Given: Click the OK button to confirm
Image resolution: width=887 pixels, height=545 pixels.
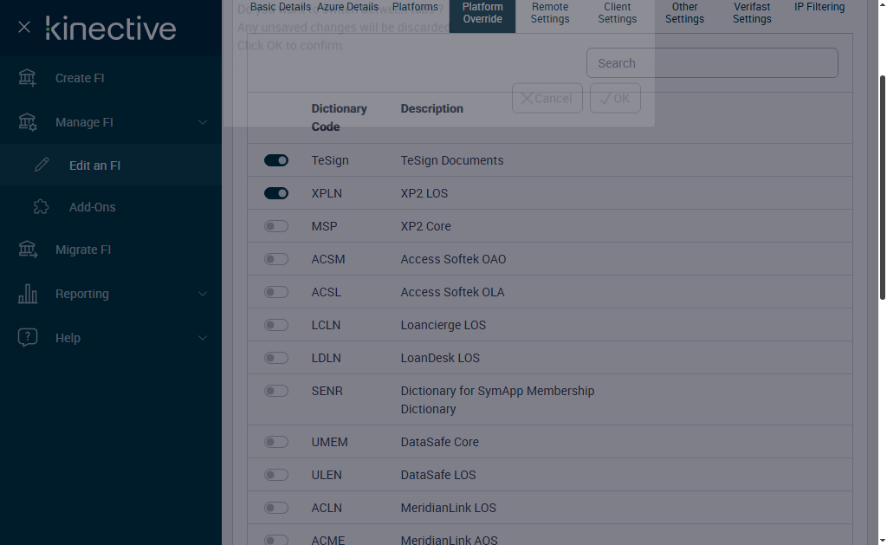Looking at the screenshot, I should 615,98.
